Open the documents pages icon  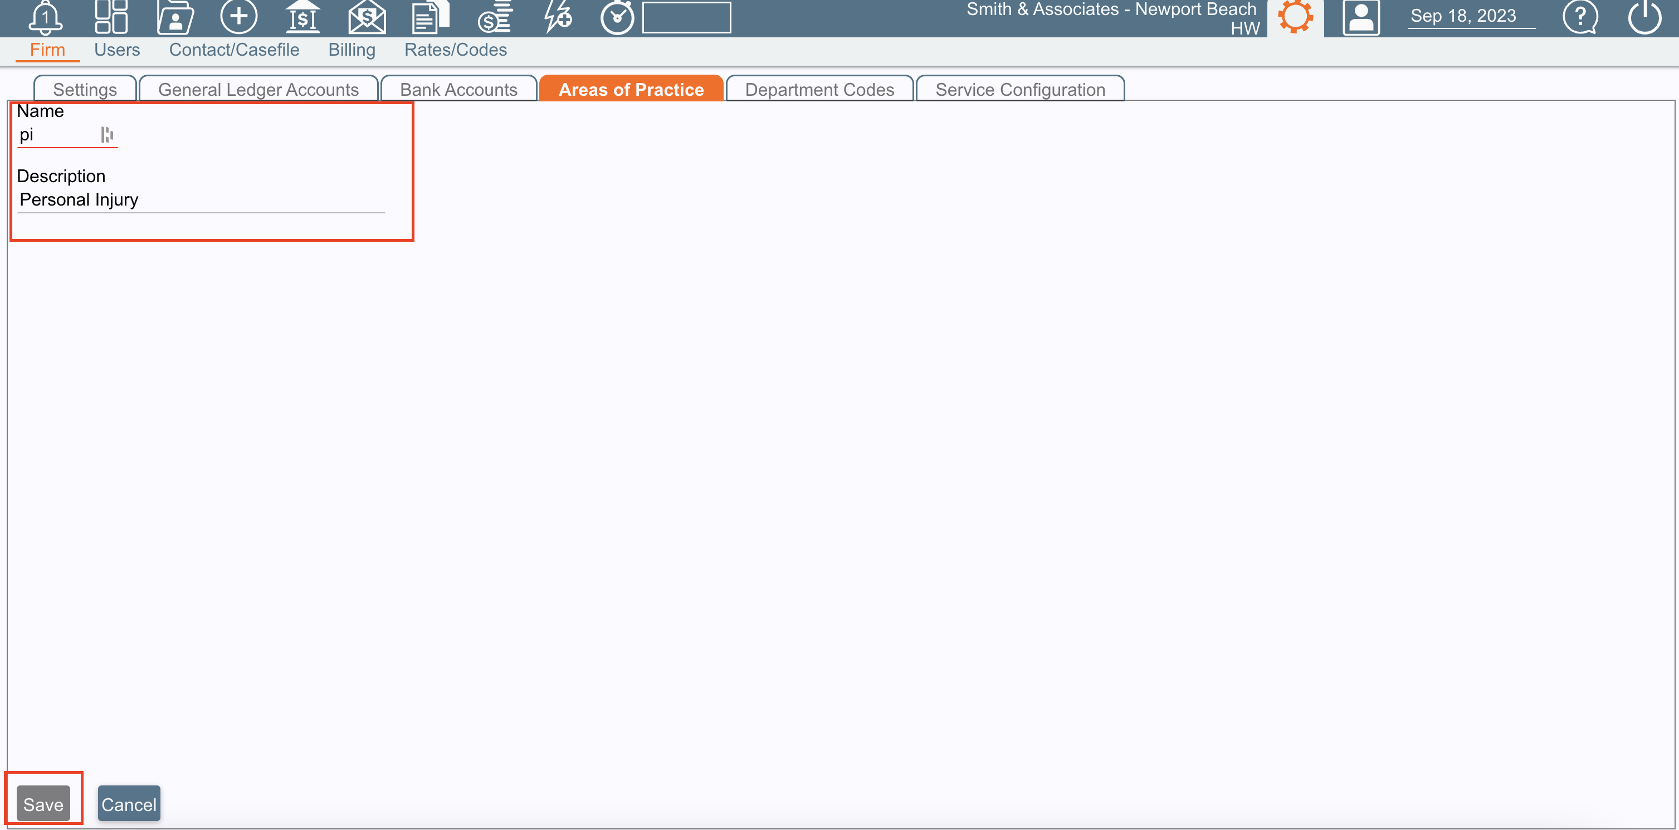(x=430, y=16)
